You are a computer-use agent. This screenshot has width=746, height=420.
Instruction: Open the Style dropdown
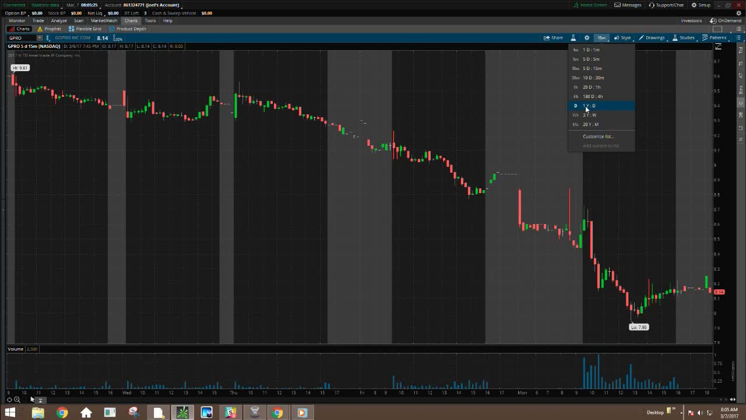point(622,38)
